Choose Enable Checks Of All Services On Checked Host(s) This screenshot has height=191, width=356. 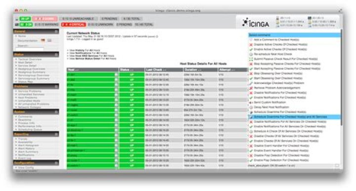coord(286,141)
